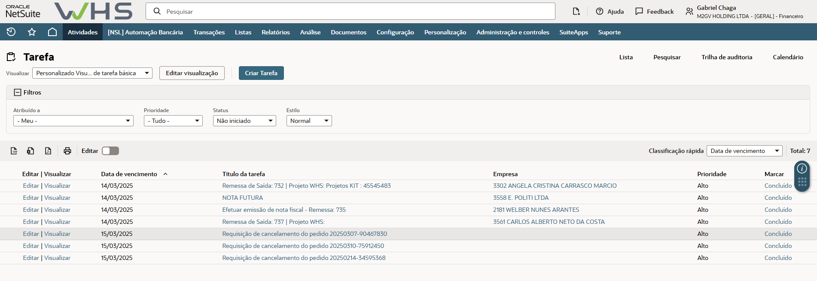Open the Classificação rápida dropdown
The height and width of the screenshot is (281, 817).
coord(744,151)
